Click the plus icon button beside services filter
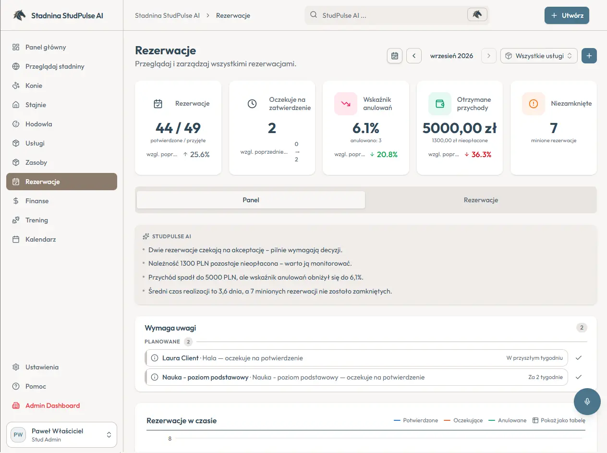This screenshot has width=607, height=453. 589,56
